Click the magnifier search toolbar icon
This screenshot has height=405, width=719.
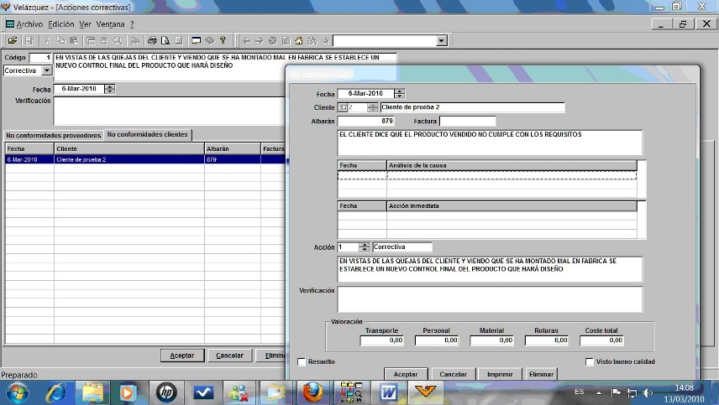coord(118,41)
